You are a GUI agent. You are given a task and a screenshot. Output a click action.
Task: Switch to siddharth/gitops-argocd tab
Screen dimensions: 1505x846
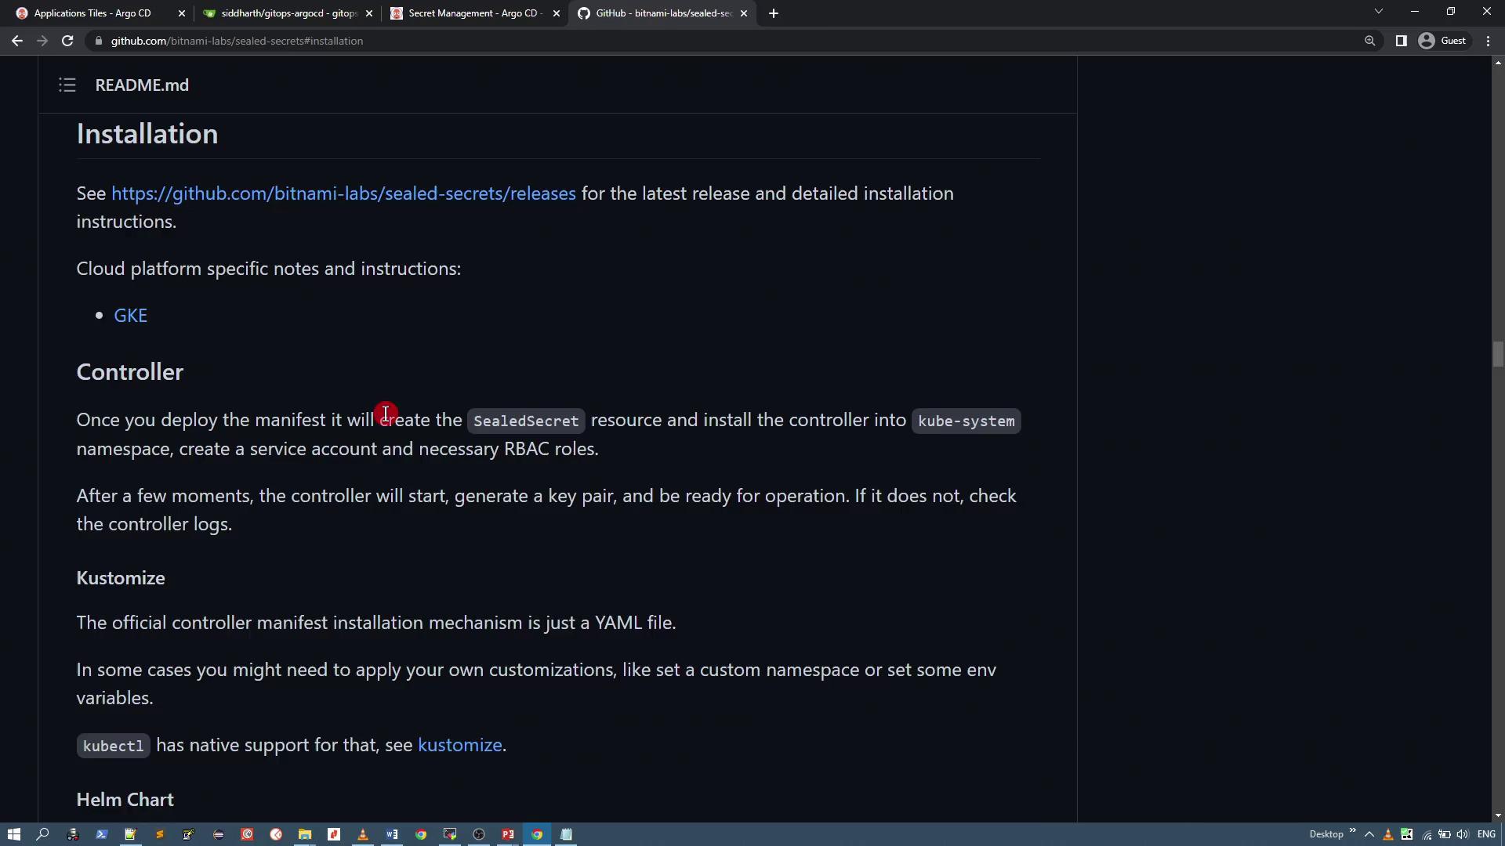click(x=288, y=13)
